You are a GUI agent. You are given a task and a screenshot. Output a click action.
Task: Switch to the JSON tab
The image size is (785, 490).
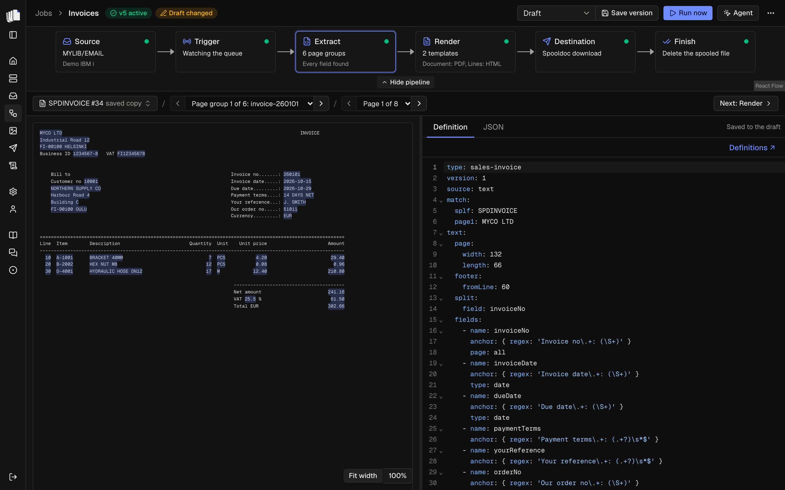pos(493,127)
